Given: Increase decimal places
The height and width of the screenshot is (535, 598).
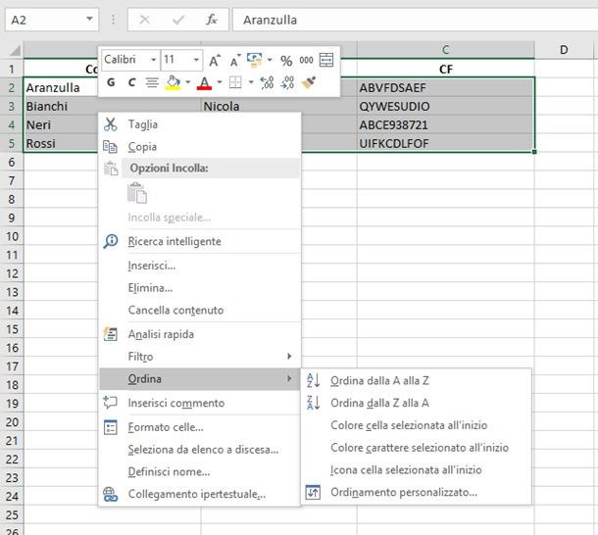Looking at the screenshot, I should 267,82.
